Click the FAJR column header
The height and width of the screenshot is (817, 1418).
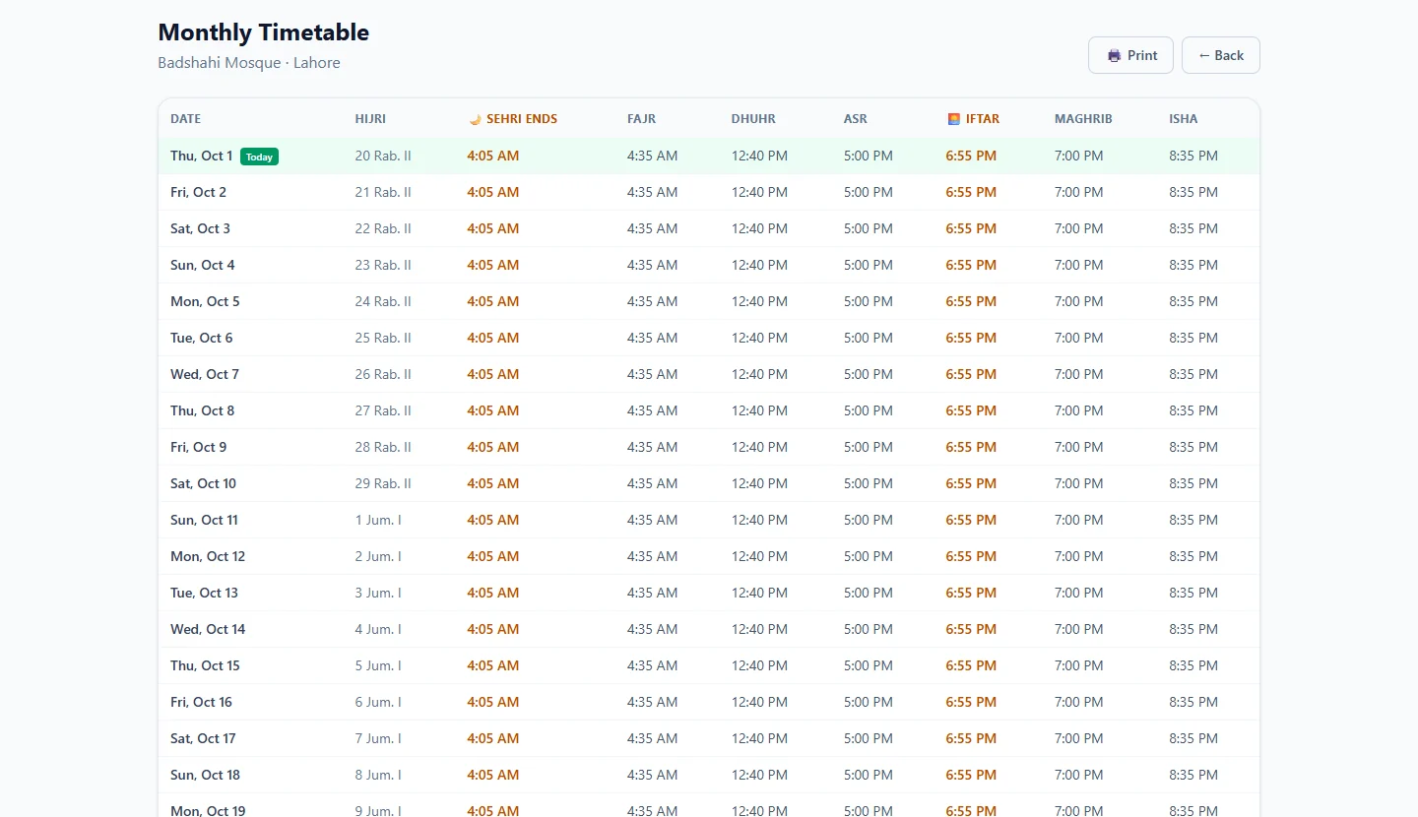(641, 119)
